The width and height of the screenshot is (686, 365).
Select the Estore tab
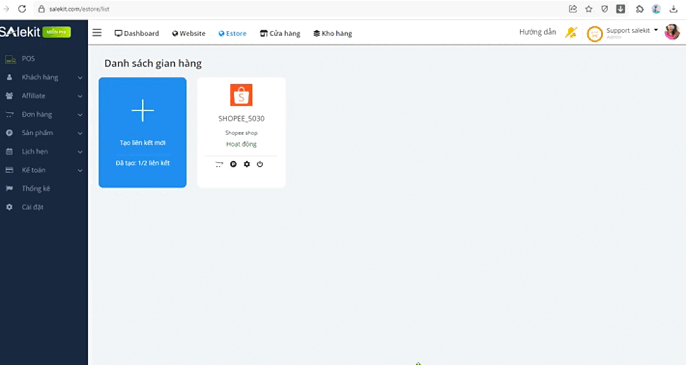tap(233, 33)
